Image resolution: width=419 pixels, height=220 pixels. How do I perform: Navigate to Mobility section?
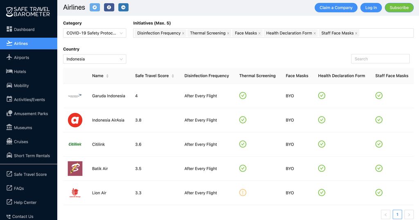click(x=29, y=85)
